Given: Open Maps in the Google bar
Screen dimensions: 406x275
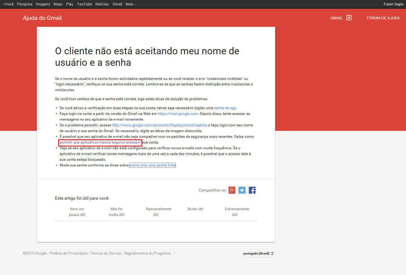Looking at the screenshot, I should 58,4.
